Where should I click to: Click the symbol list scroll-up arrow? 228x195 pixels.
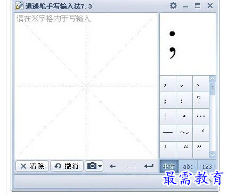[213, 78]
